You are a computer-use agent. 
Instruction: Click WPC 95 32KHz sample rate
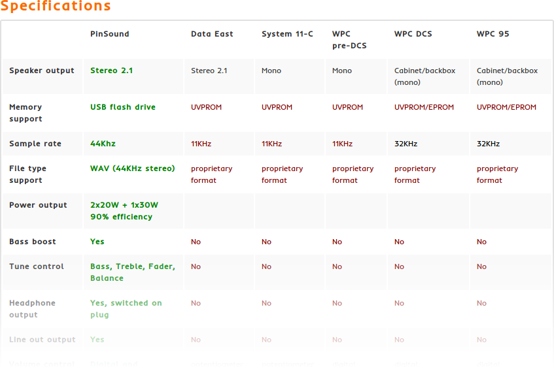[x=488, y=144]
